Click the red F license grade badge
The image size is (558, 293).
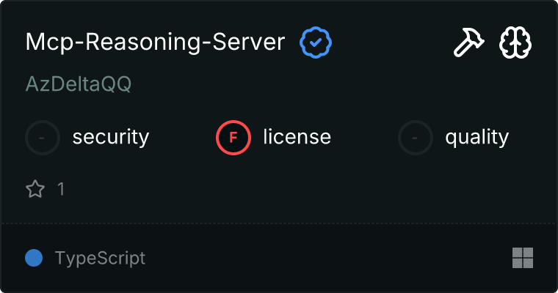tap(233, 137)
